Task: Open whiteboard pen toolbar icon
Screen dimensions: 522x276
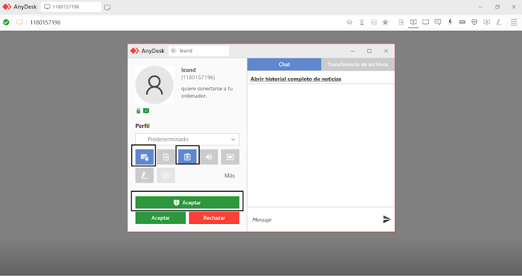Action: coord(499,22)
